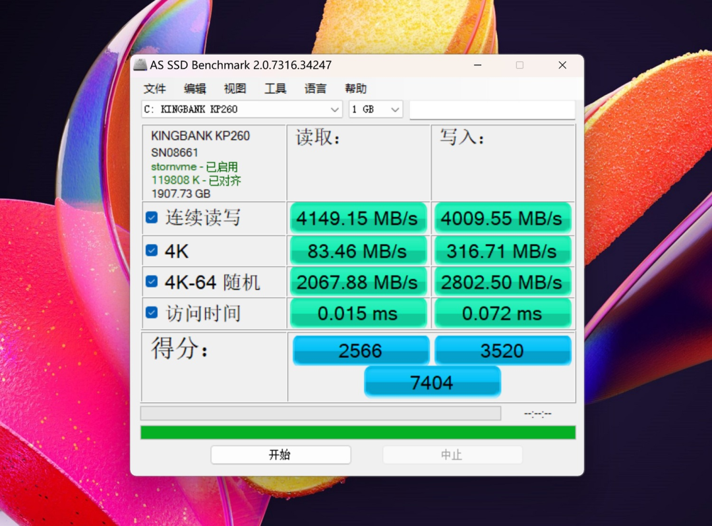Uncheck the 访问时间 checkbox
Viewport: 712px width, 526px height.
pyautogui.click(x=152, y=312)
